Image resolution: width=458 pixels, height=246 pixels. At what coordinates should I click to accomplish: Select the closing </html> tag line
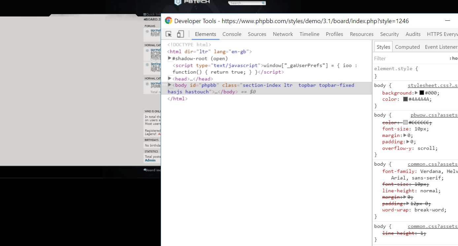(x=178, y=98)
